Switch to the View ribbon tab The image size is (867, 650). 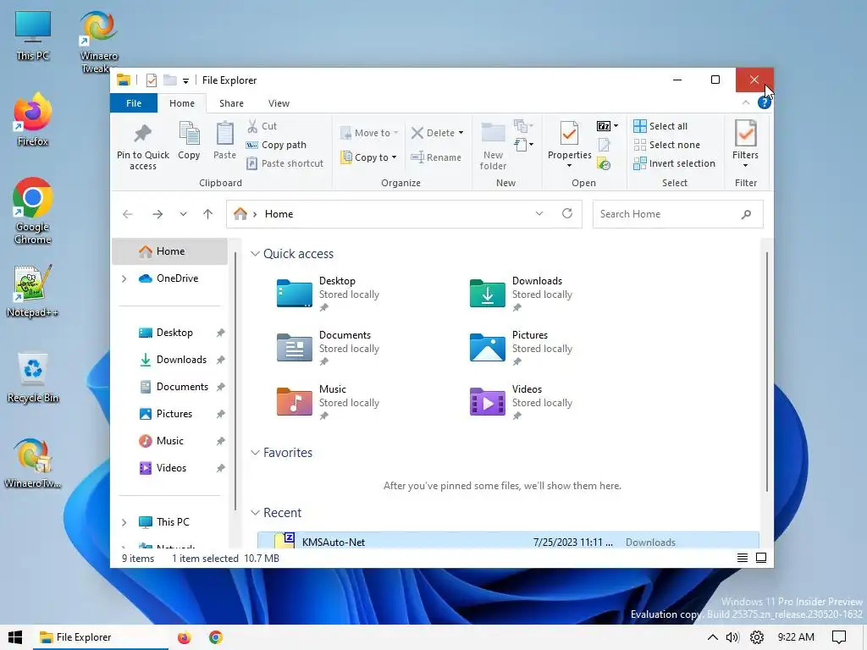pyautogui.click(x=279, y=103)
